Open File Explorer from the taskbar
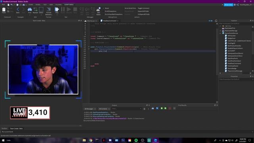The height and width of the screenshot is (143, 254). [84, 140]
